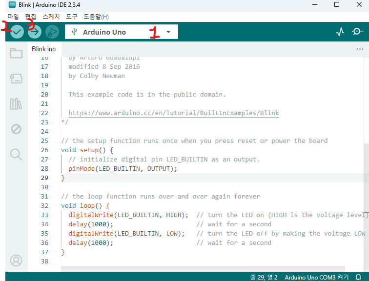This screenshot has height=281, width=369.
Task: Click comment 'This example code is in the public domain.'
Action: click(147, 95)
